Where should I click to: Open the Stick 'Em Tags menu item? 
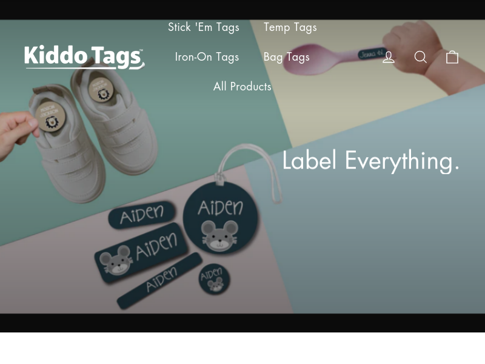pos(204,27)
